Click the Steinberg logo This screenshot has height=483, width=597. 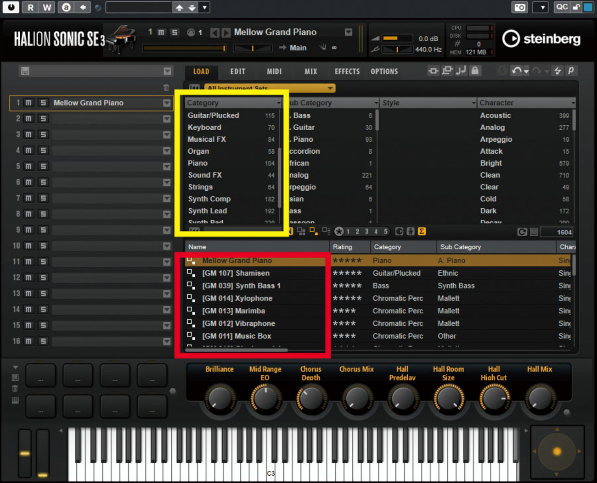[x=541, y=39]
